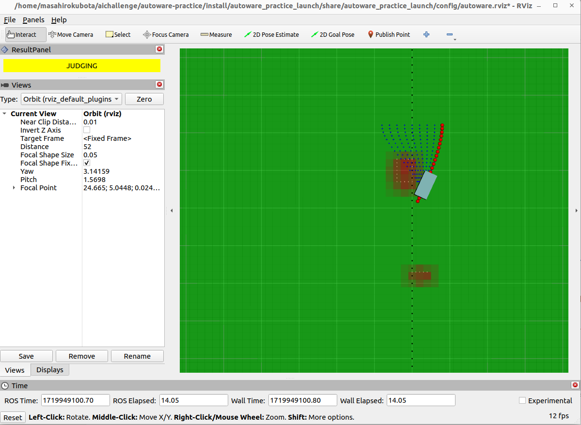This screenshot has width=581, height=425.
Task: Toggle the Experimental checkbox
Action: (522, 400)
